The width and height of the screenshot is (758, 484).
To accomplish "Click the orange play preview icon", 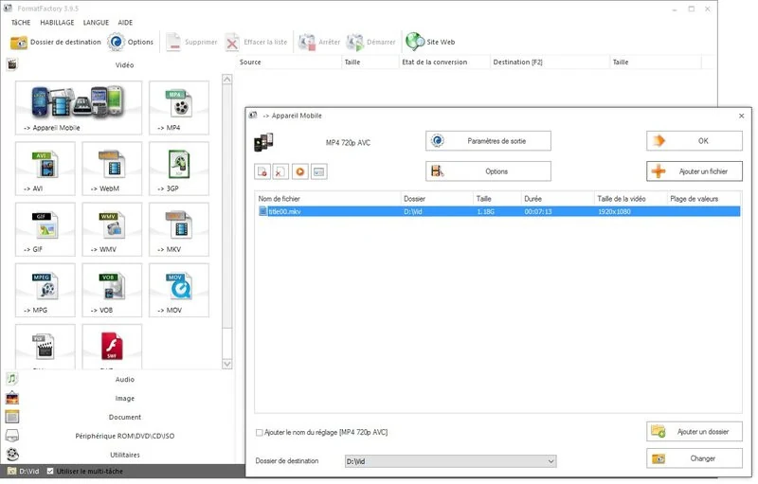I will coord(299,171).
